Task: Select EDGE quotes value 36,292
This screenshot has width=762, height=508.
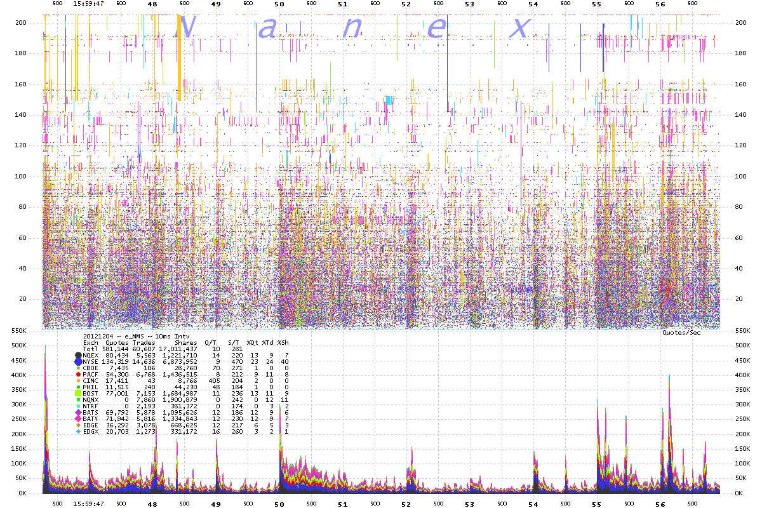Action: coord(117,427)
